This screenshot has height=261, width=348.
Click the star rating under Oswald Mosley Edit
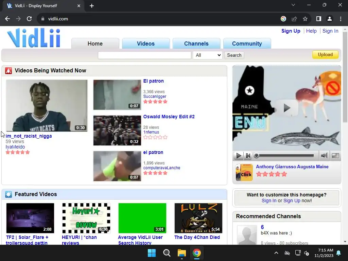pos(155,137)
